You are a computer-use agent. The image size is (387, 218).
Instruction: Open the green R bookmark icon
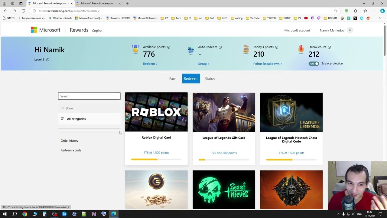click(x=349, y=18)
